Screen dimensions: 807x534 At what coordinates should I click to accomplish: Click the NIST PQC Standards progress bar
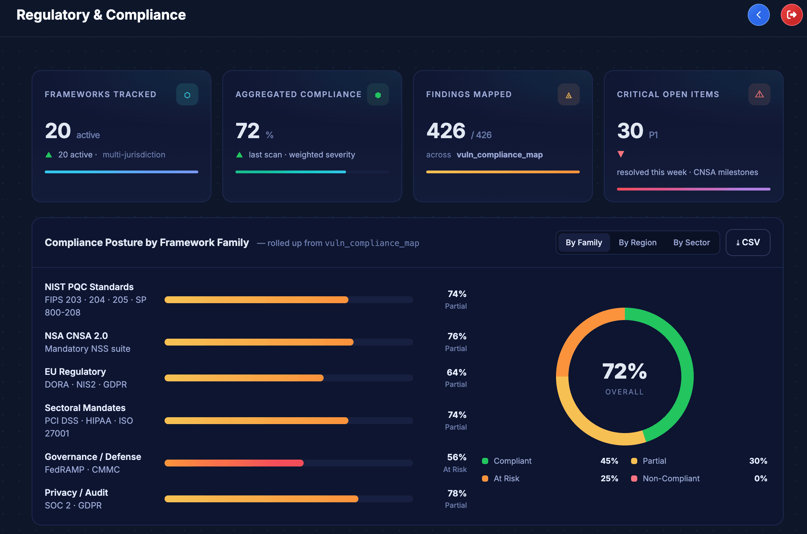pyautogui.click(x=289, y=300)
